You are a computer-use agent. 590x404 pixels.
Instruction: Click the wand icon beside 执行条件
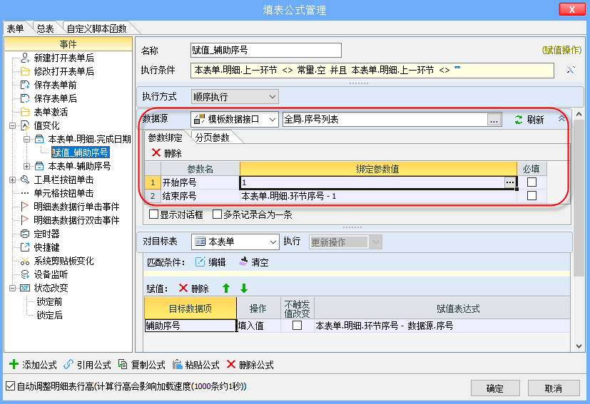click(571, 70)
